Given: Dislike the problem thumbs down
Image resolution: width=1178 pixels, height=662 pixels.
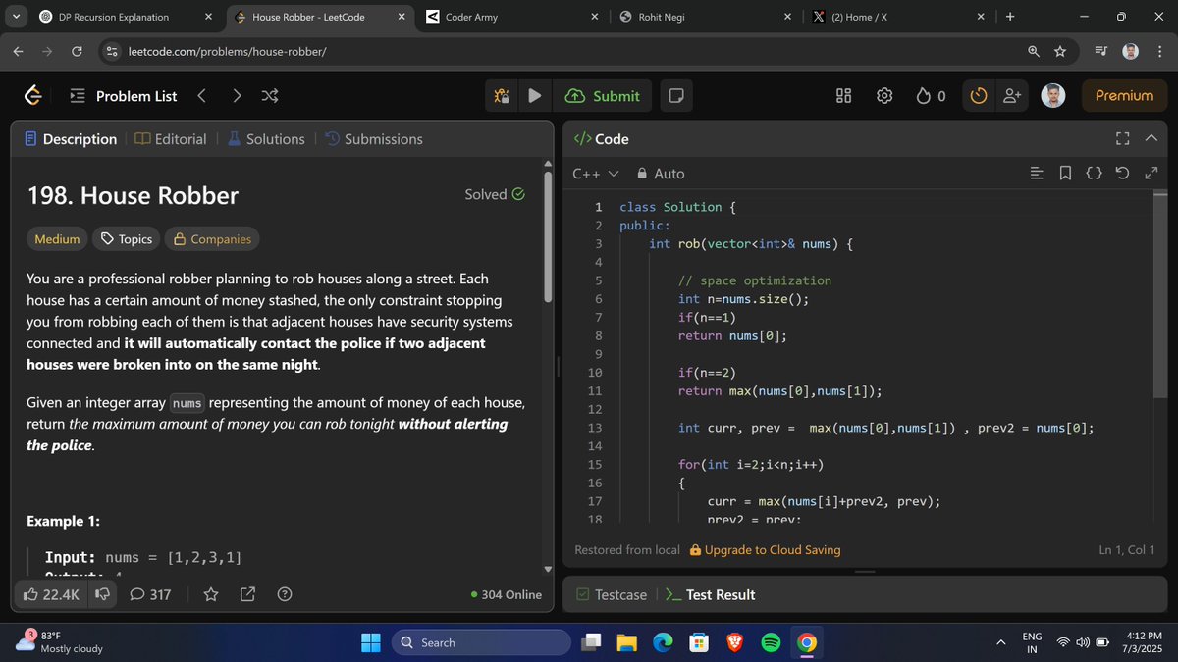Looking at the screenshot, I should pyautogui.click(x=101, y=594).
